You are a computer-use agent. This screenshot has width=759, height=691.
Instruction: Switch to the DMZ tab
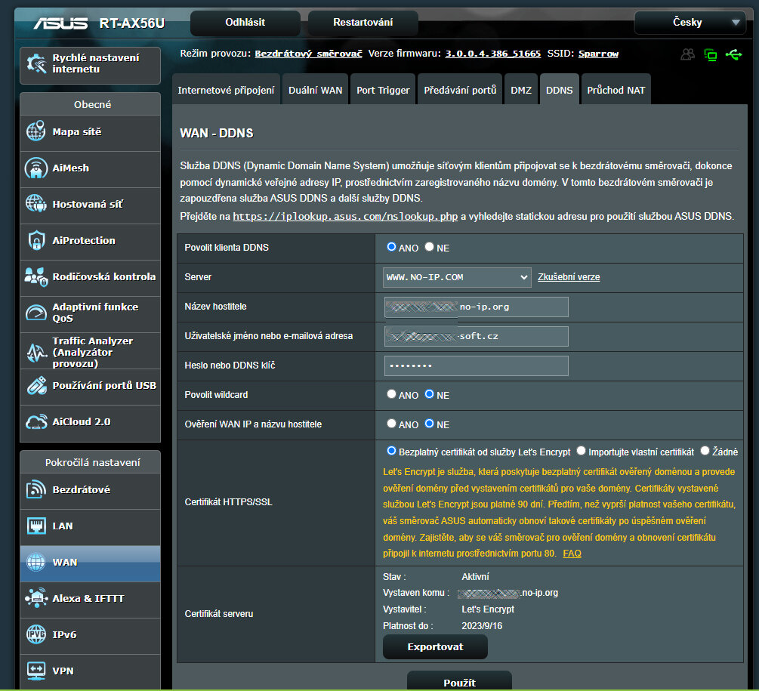pyautogui.click(x=521, y=90)
